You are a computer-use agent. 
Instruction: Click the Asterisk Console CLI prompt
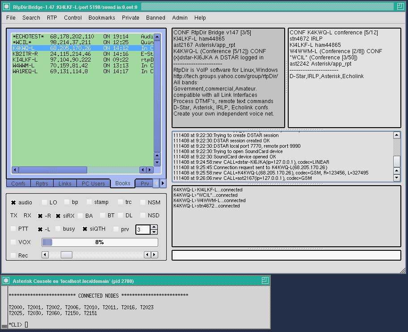point(18,324)
